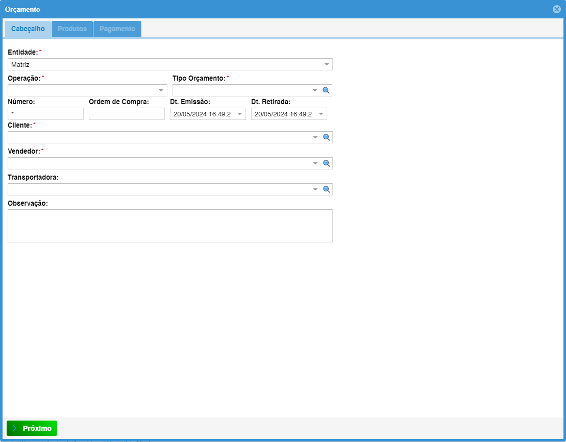Screen dimensions: 566x442
Task: Click the Vendedor search magnifier icon
Action: (327, 163)
